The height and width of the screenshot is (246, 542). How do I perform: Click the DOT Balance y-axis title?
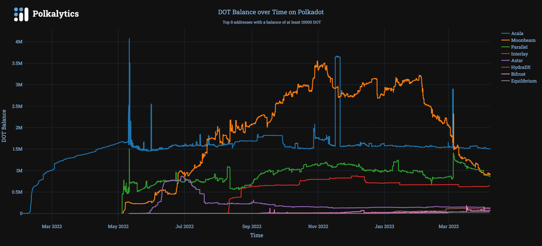(4, 126)
